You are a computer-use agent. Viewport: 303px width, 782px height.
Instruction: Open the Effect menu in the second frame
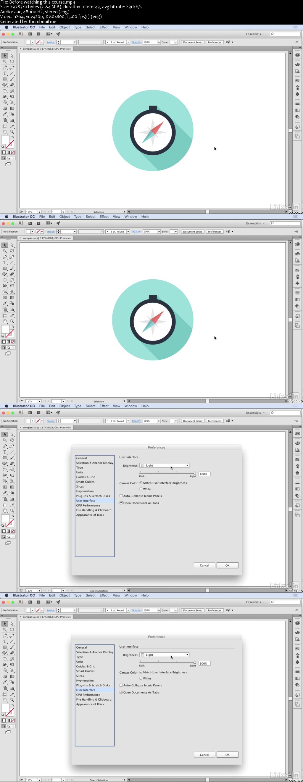[x=104, y=217]
